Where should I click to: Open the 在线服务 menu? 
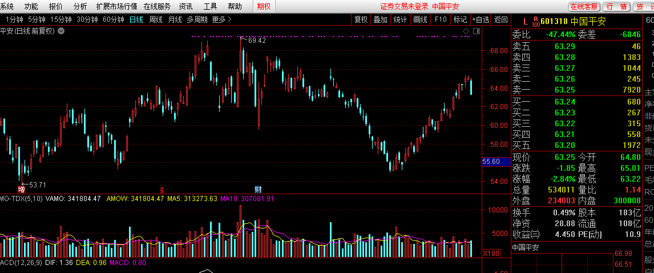point(157,6)
